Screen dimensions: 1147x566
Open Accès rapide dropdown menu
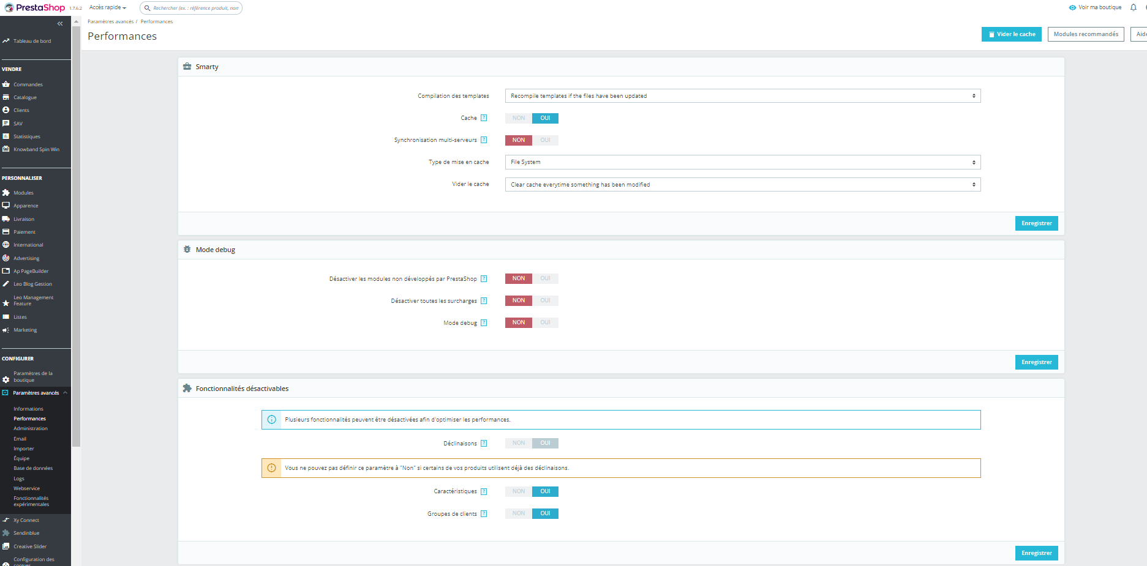coord(108,7)
